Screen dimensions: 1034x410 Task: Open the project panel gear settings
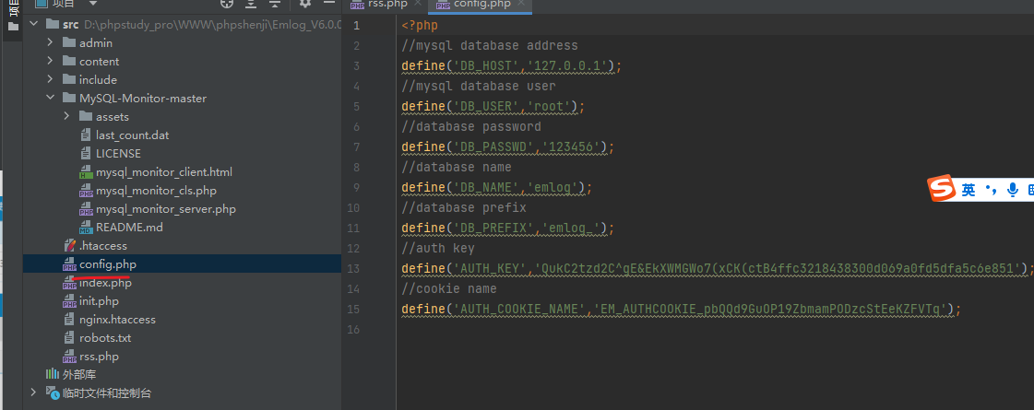point(304,4)
